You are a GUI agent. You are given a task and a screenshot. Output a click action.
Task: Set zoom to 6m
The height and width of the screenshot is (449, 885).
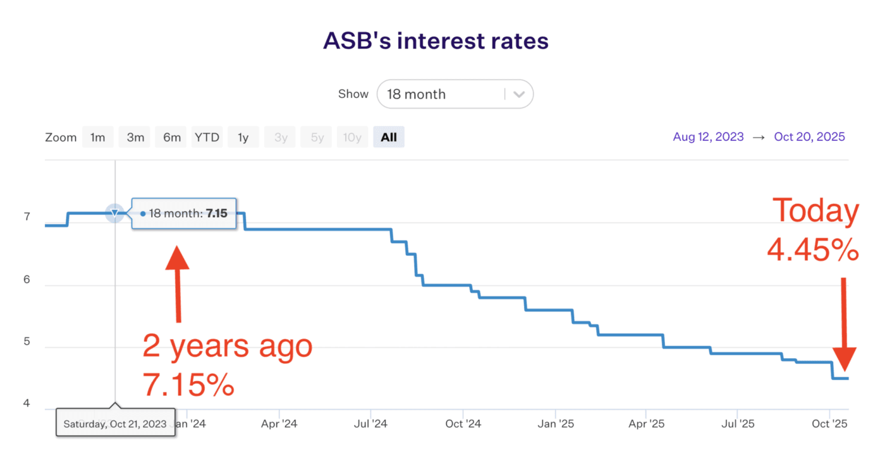tap(171, 137)
